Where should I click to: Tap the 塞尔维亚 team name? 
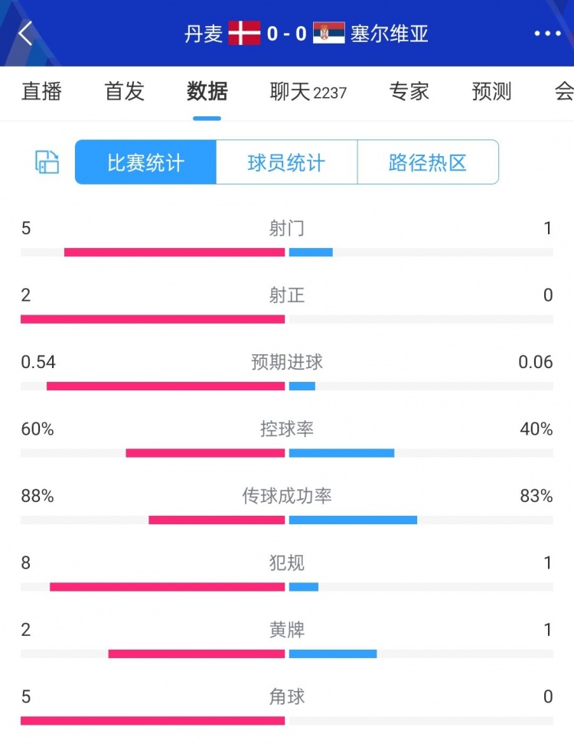click(x=390, y=34)
